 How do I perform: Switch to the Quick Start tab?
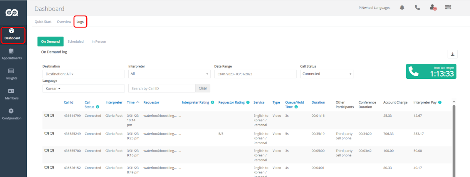(43, 22)
